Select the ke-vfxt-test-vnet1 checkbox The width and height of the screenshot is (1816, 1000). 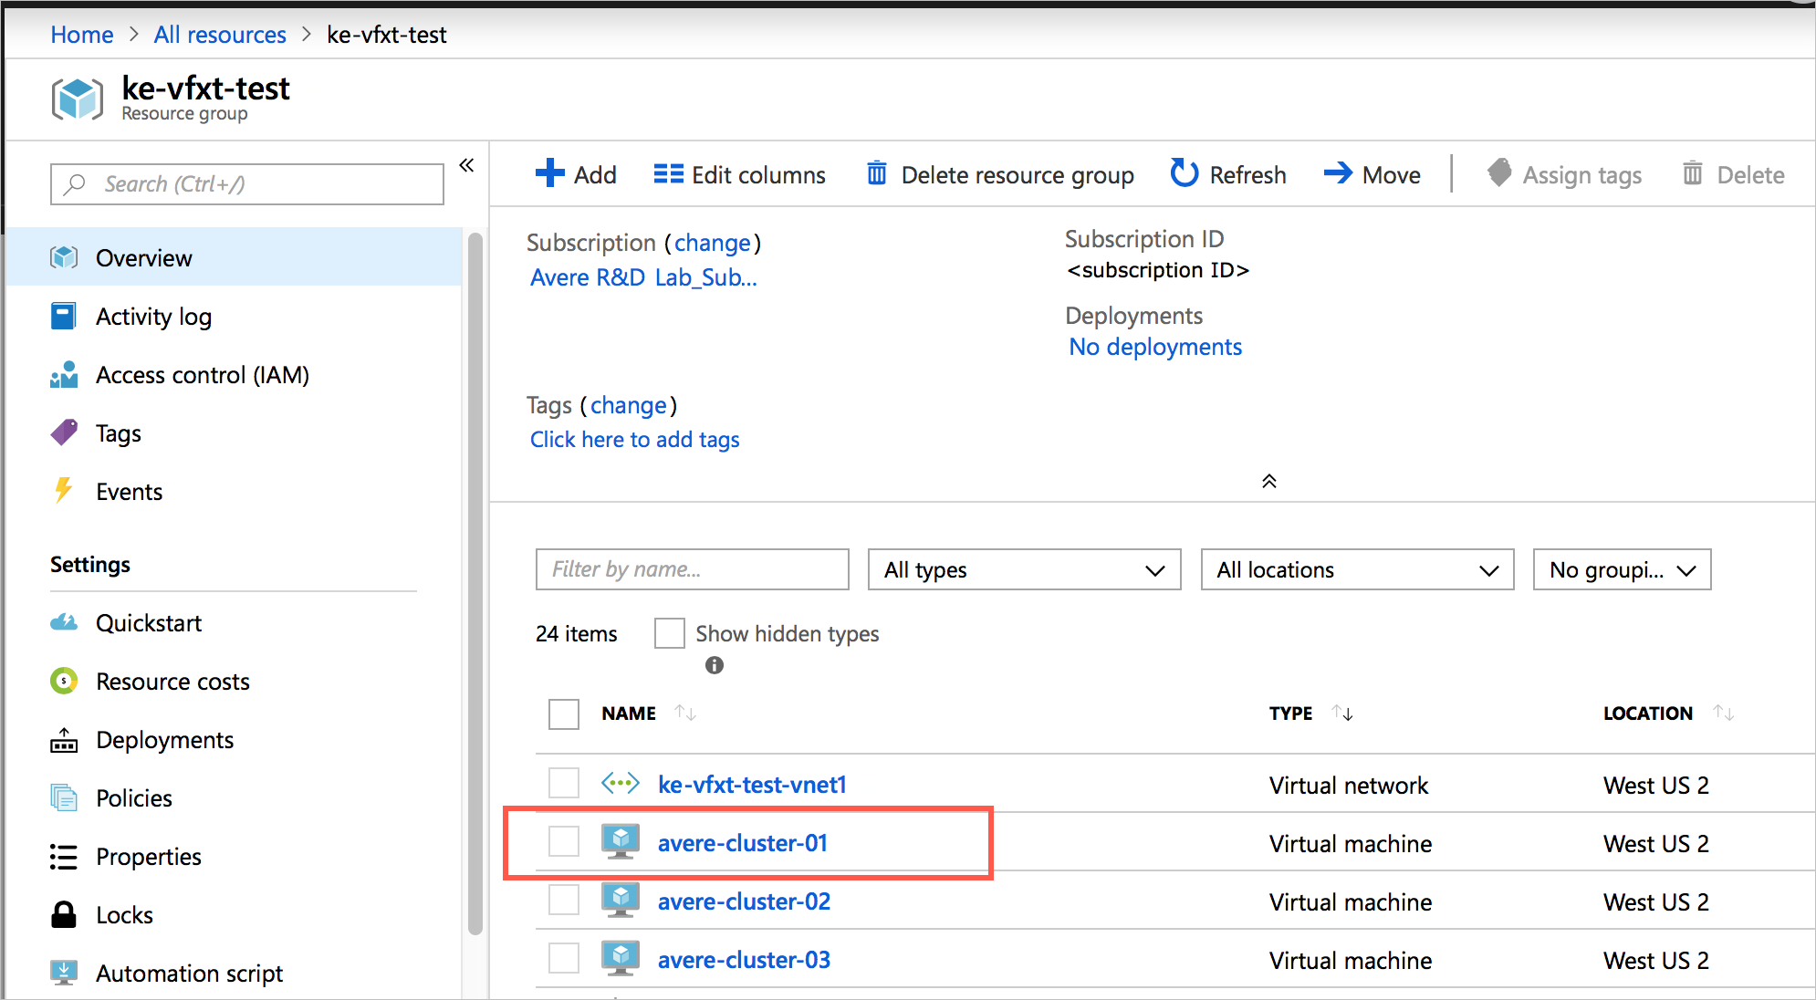(561, 783)
